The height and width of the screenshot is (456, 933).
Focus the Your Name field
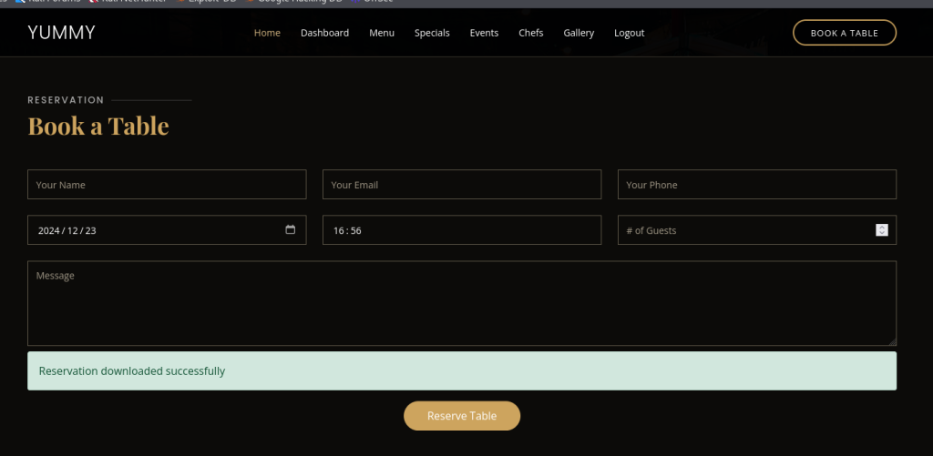(167, 185)
